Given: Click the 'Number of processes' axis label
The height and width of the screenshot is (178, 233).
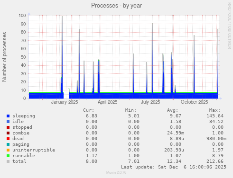Looking at the screenshot, I should pos(4,57).
